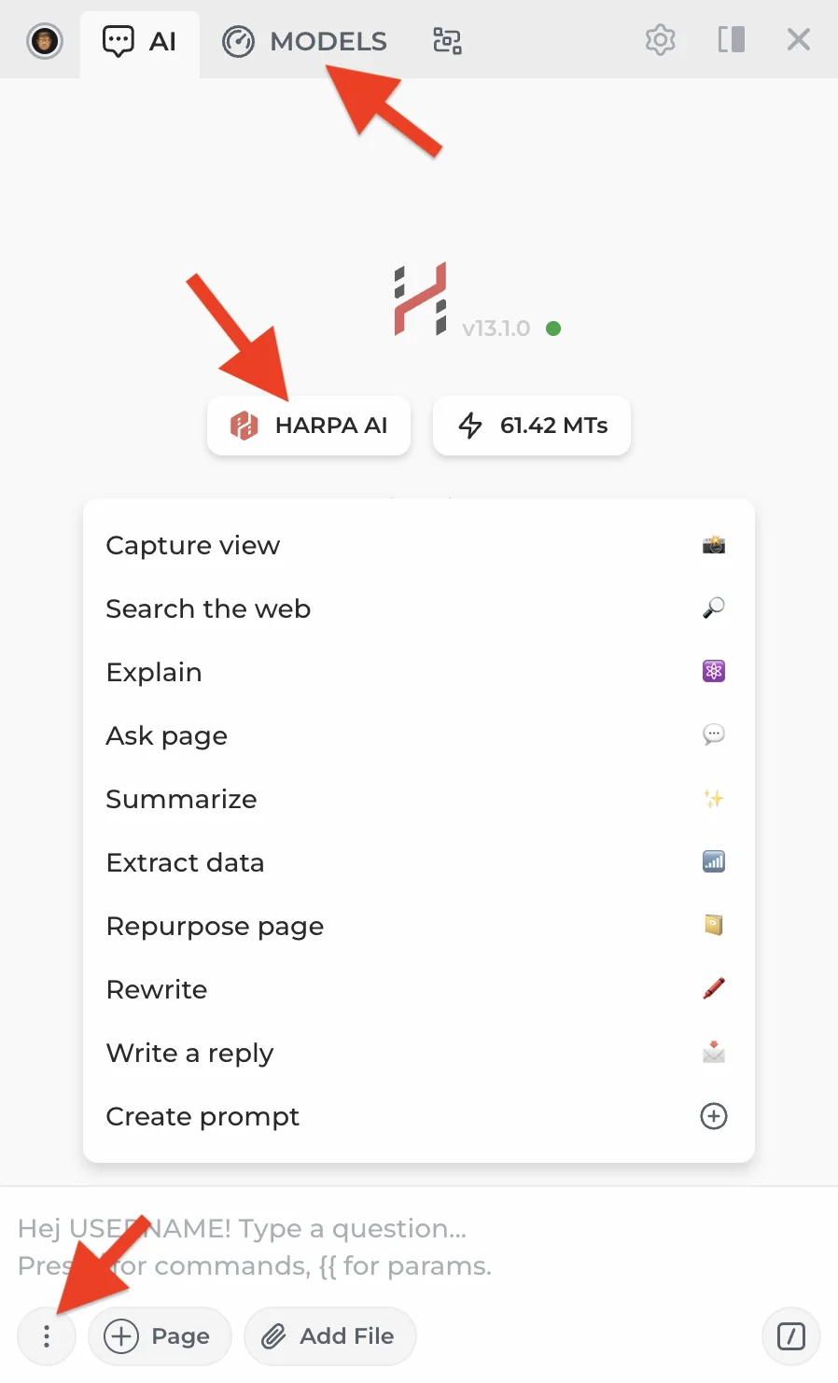Choose the Explain command
Viewport: 838px width, 1383px height.
click(154, 672)
